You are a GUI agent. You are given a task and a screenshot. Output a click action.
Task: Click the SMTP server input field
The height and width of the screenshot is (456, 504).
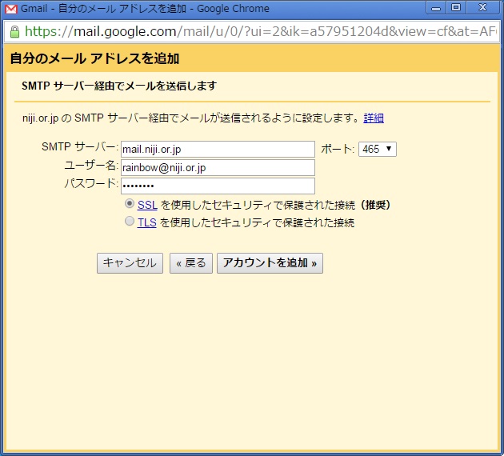218,149
